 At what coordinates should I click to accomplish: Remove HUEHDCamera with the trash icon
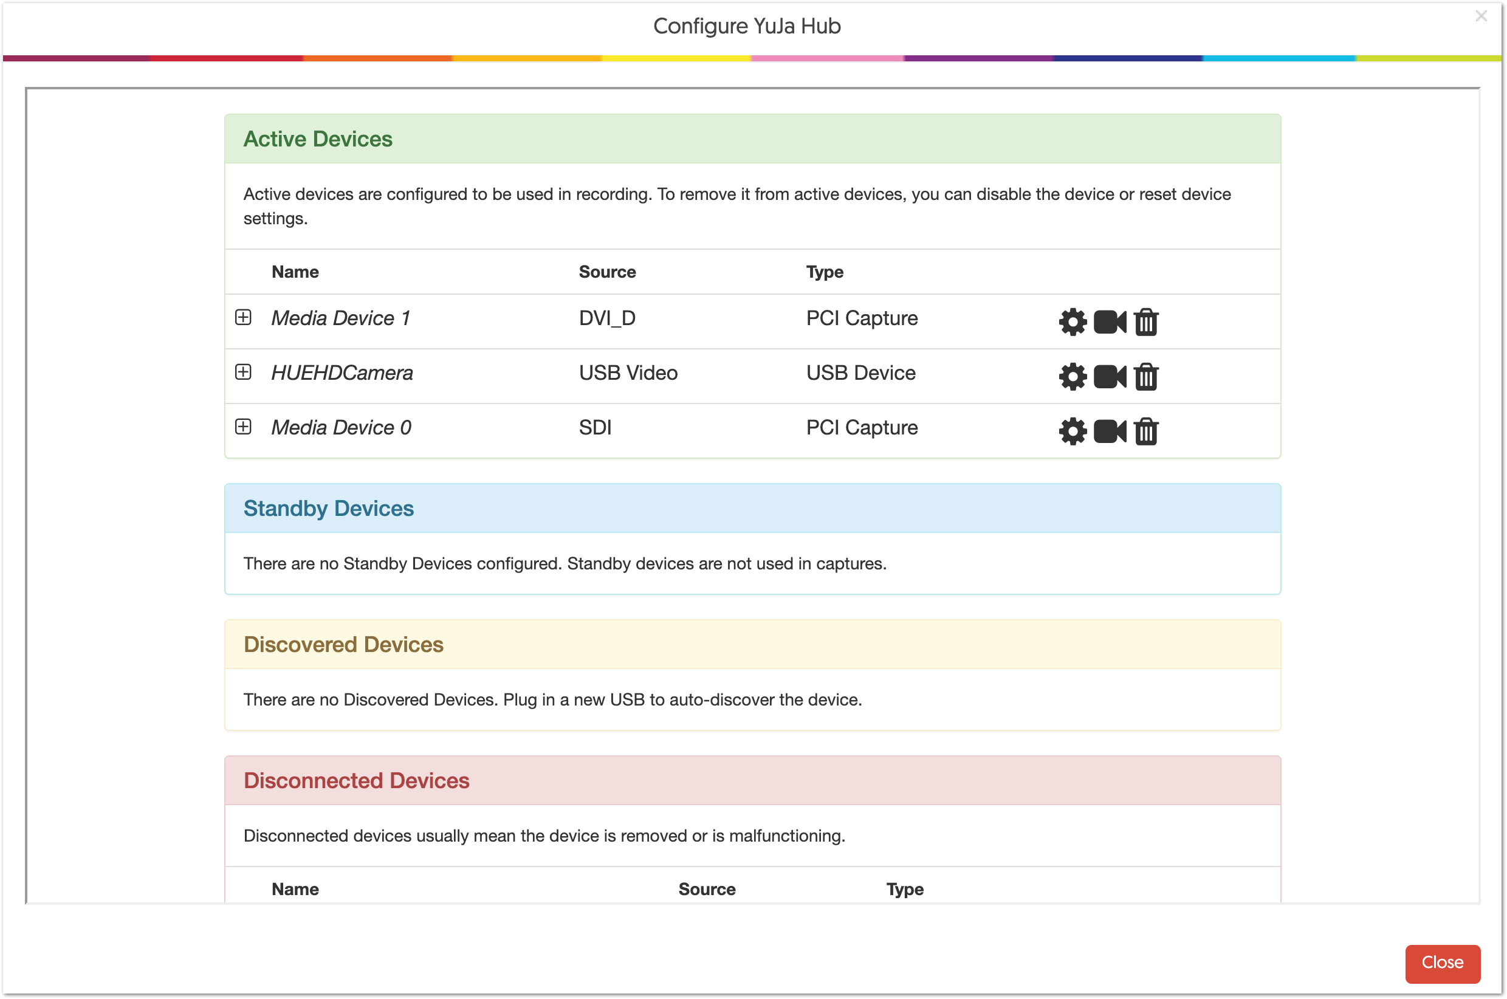coord(1146,376)
